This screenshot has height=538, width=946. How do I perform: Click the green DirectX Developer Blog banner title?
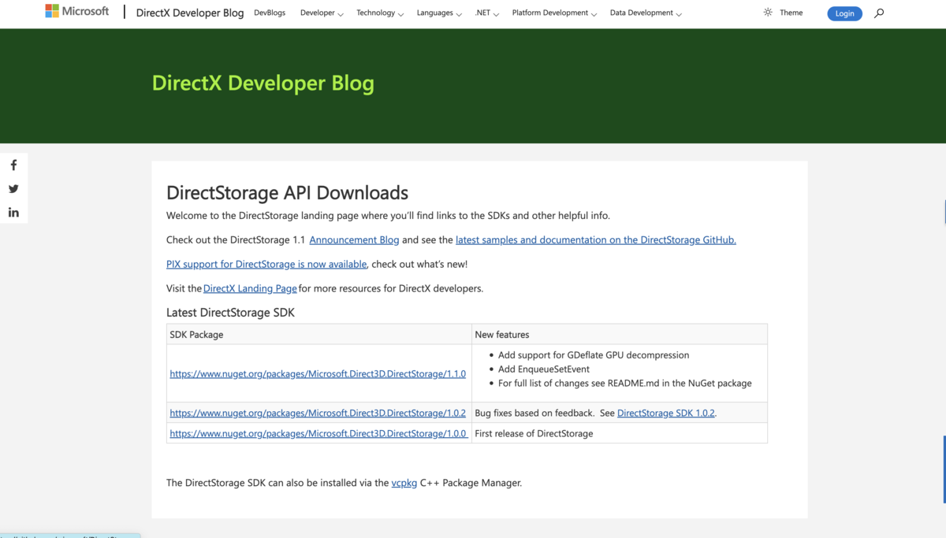tap(263, 83)
